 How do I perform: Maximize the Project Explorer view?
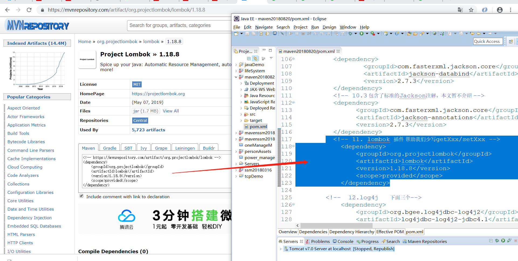coord(270,50)
